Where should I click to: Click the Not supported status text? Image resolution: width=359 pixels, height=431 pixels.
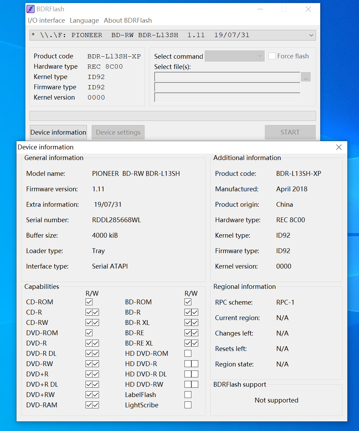click(277, 400)
